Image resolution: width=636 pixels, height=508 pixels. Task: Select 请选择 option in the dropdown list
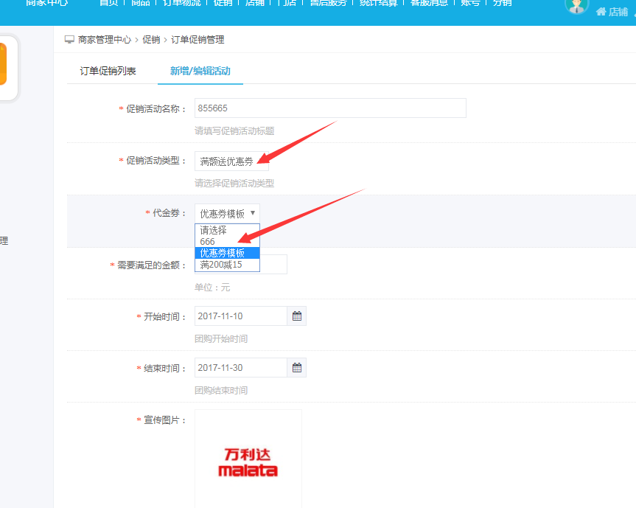point(214,230)
